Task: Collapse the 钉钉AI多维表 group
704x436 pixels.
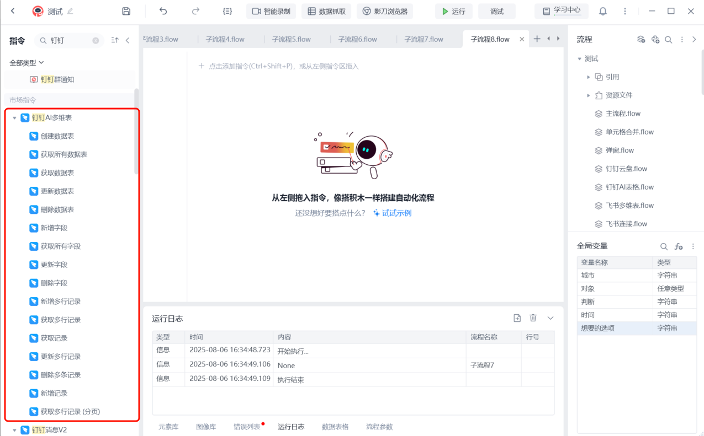Action: coord(14,118)
